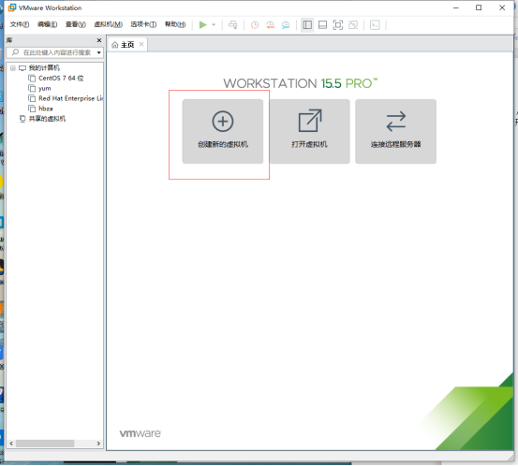Click the revert to snapshot icon
This screenshot has width=518, height=466.
(x=270, y=25)
